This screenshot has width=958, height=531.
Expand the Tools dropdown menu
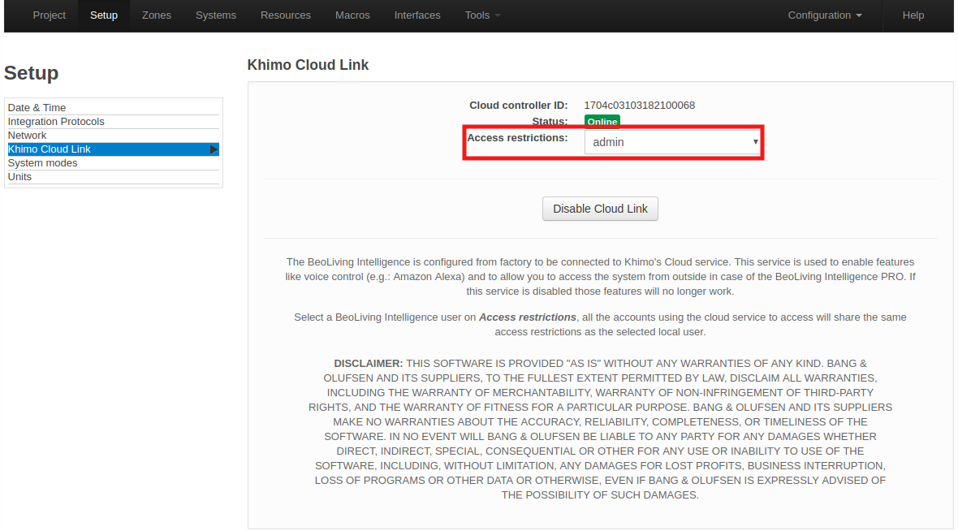coord(483,15)
